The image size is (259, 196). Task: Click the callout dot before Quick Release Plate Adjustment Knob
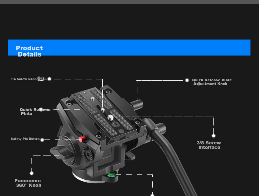click(x=187, y=80)
